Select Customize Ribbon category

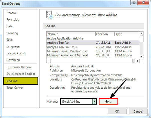coord(18,67)
